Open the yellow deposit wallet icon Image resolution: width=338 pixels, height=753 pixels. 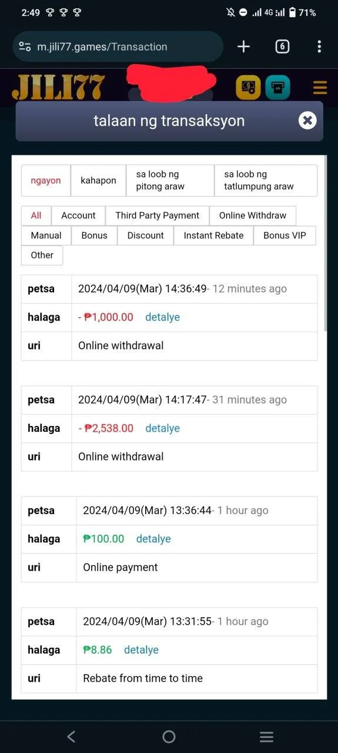pyautogui.click(x=248, y=88)
